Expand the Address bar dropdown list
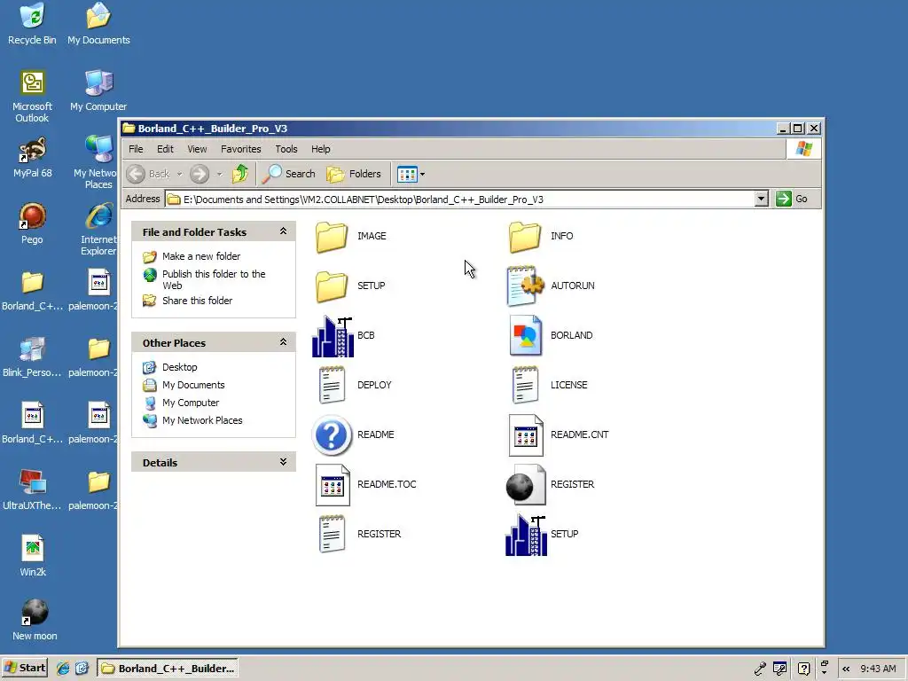This screenshot has width=908, height=681. pos(762,200)
